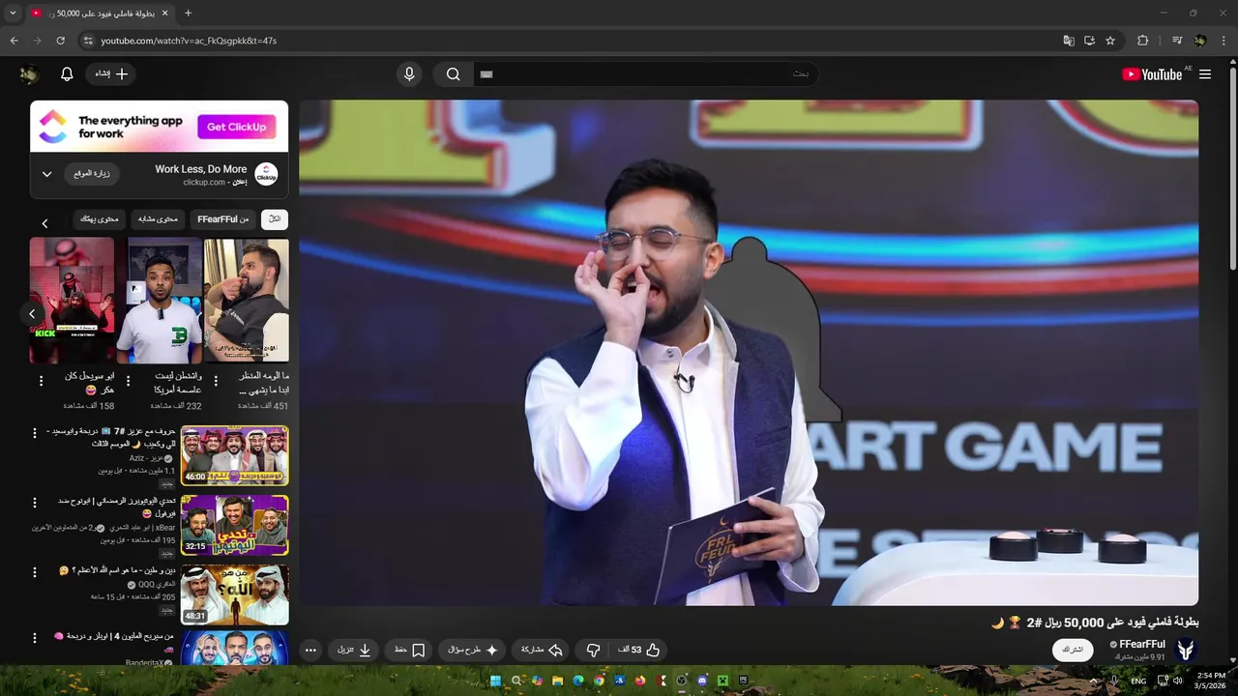
Task: Open options for 'حروف مع عزيز #7' video
Action: tap(35, 433)
